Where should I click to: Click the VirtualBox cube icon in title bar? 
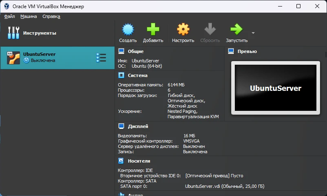7,6
